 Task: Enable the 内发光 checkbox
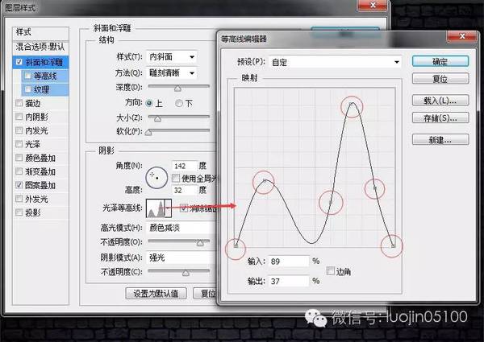click(19, 130)
